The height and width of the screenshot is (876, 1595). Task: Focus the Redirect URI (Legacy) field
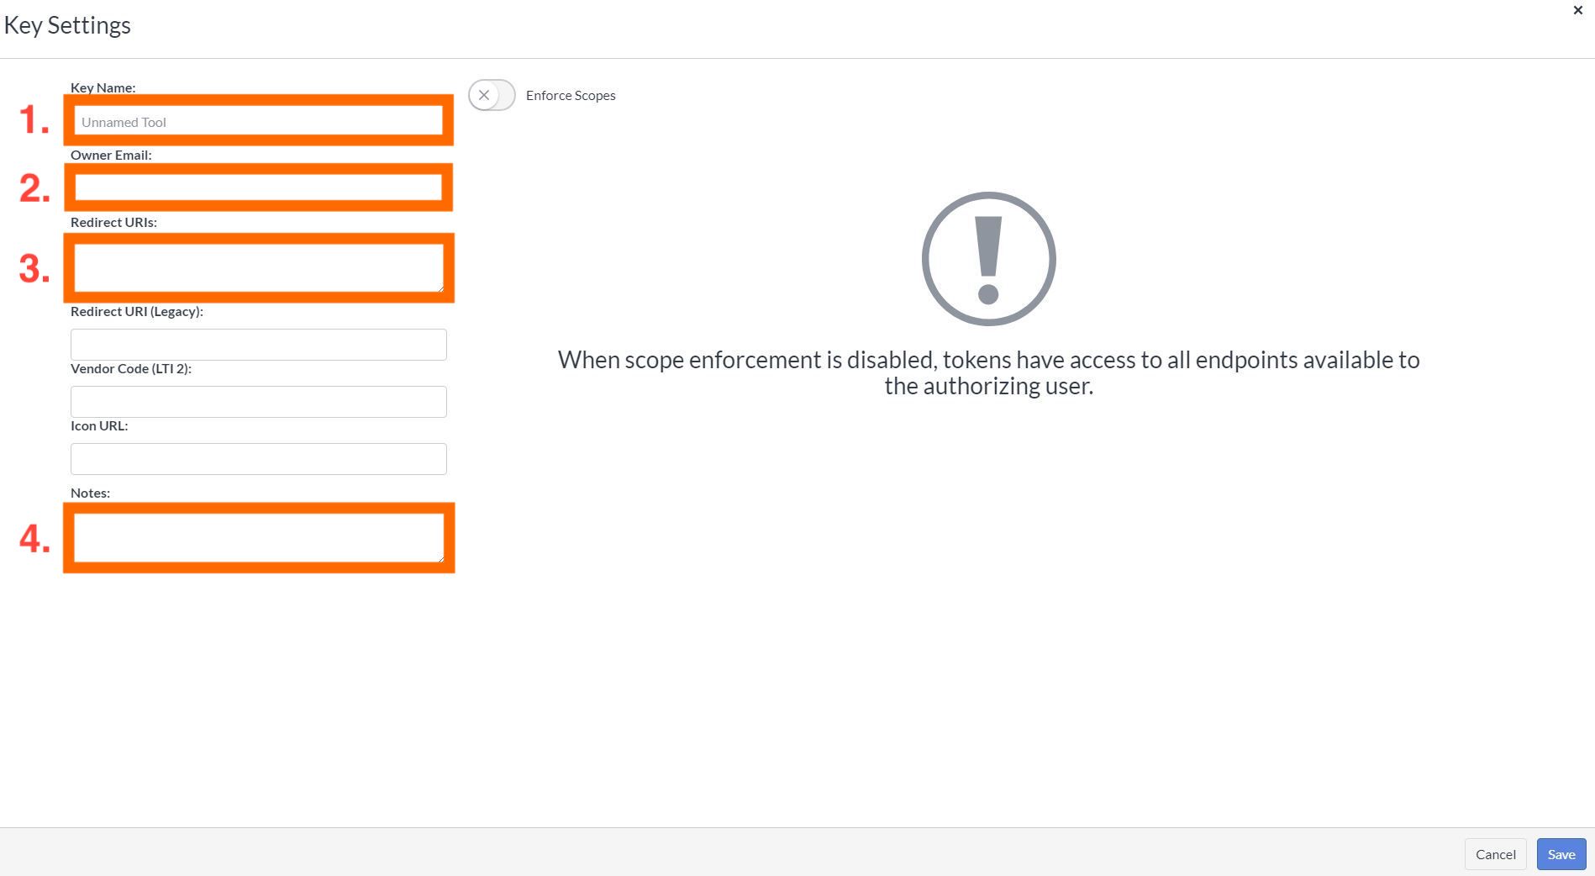point(258,344)
